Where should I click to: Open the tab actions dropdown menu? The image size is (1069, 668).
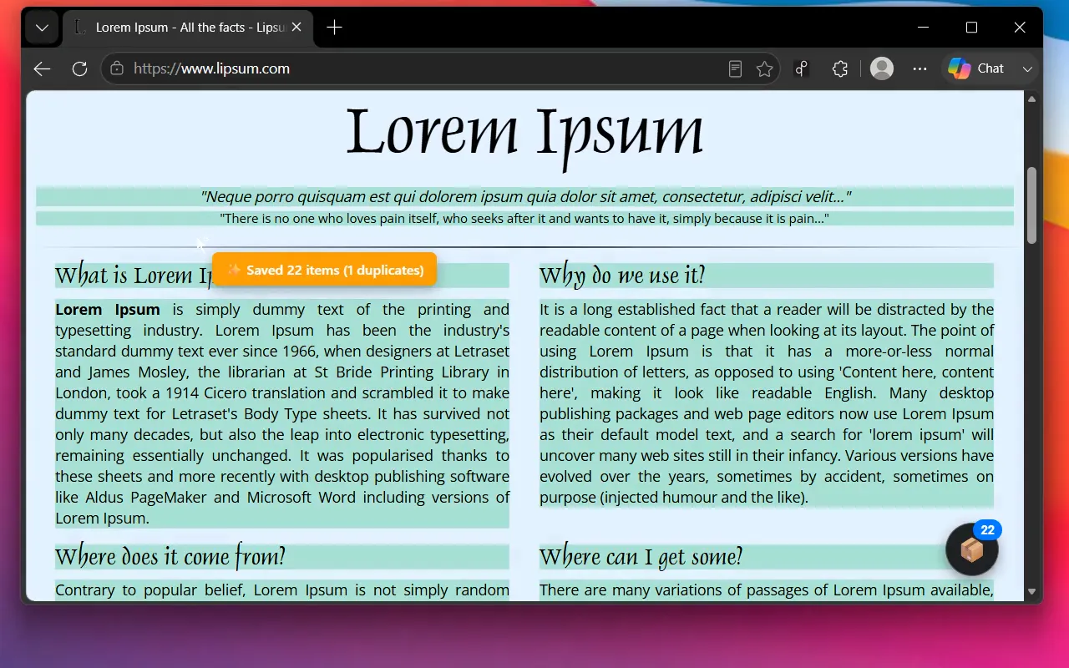coord(42,28)
